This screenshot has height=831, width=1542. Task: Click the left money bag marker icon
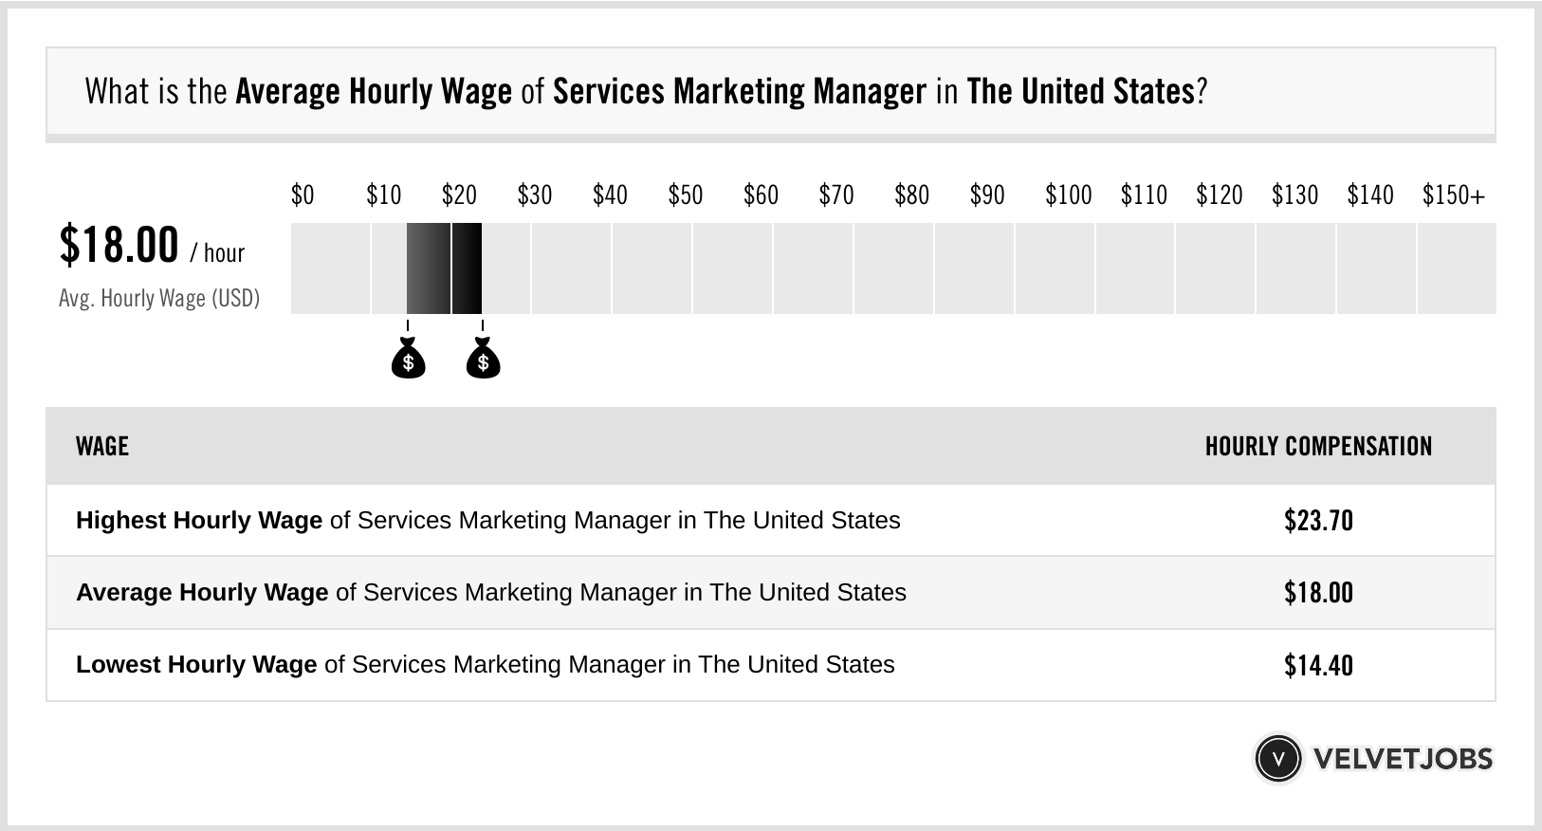(x=408, y=360)
